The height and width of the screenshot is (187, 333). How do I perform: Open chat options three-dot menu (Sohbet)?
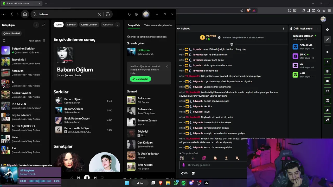pyautogui.click(x=284, y=29)
